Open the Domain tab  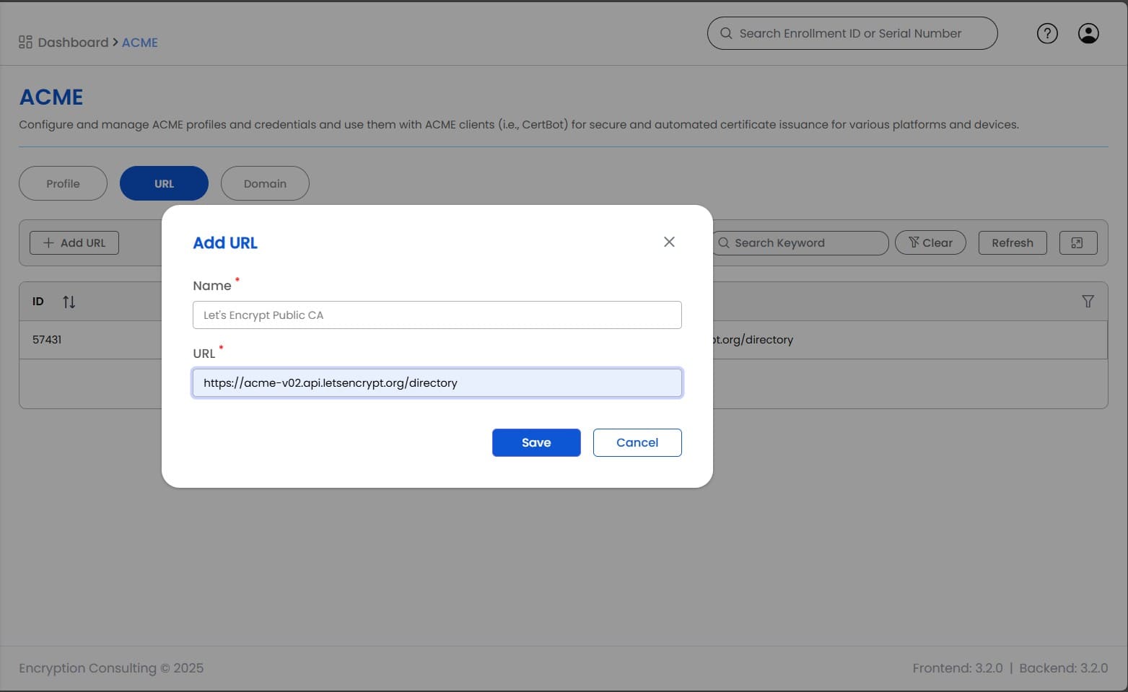(265, 184)
